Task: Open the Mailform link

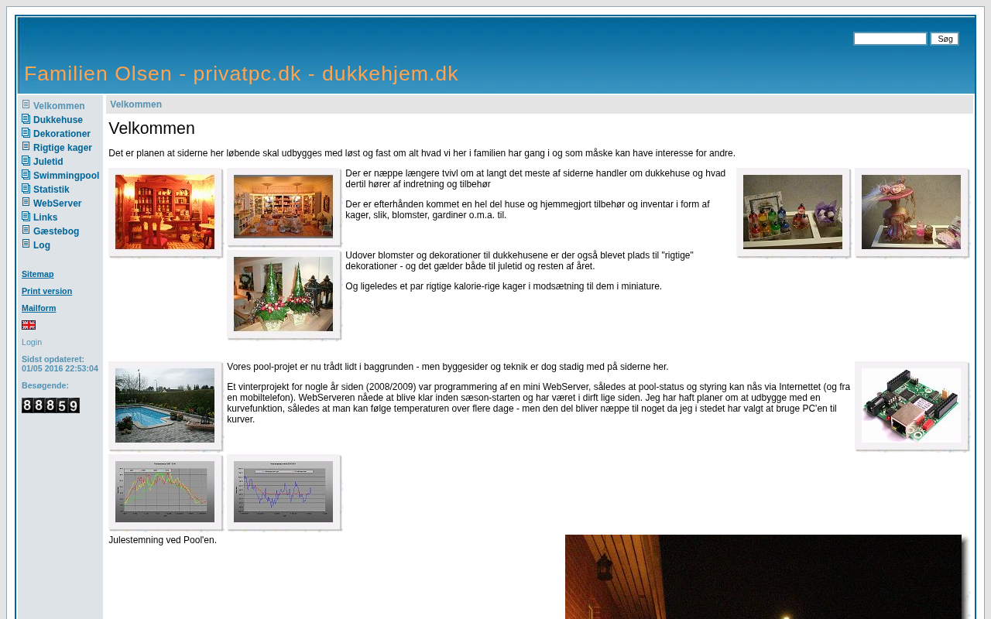Action: pyautogui.click(x=39, y=308)
